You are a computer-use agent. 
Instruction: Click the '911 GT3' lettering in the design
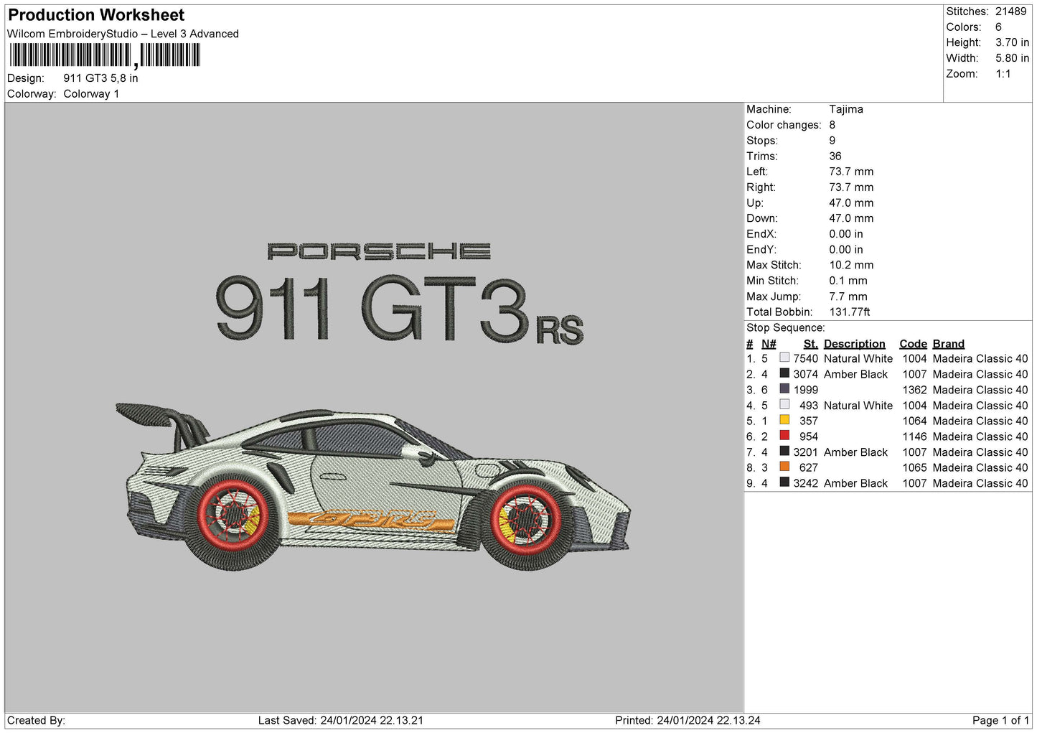click(372, 307)
